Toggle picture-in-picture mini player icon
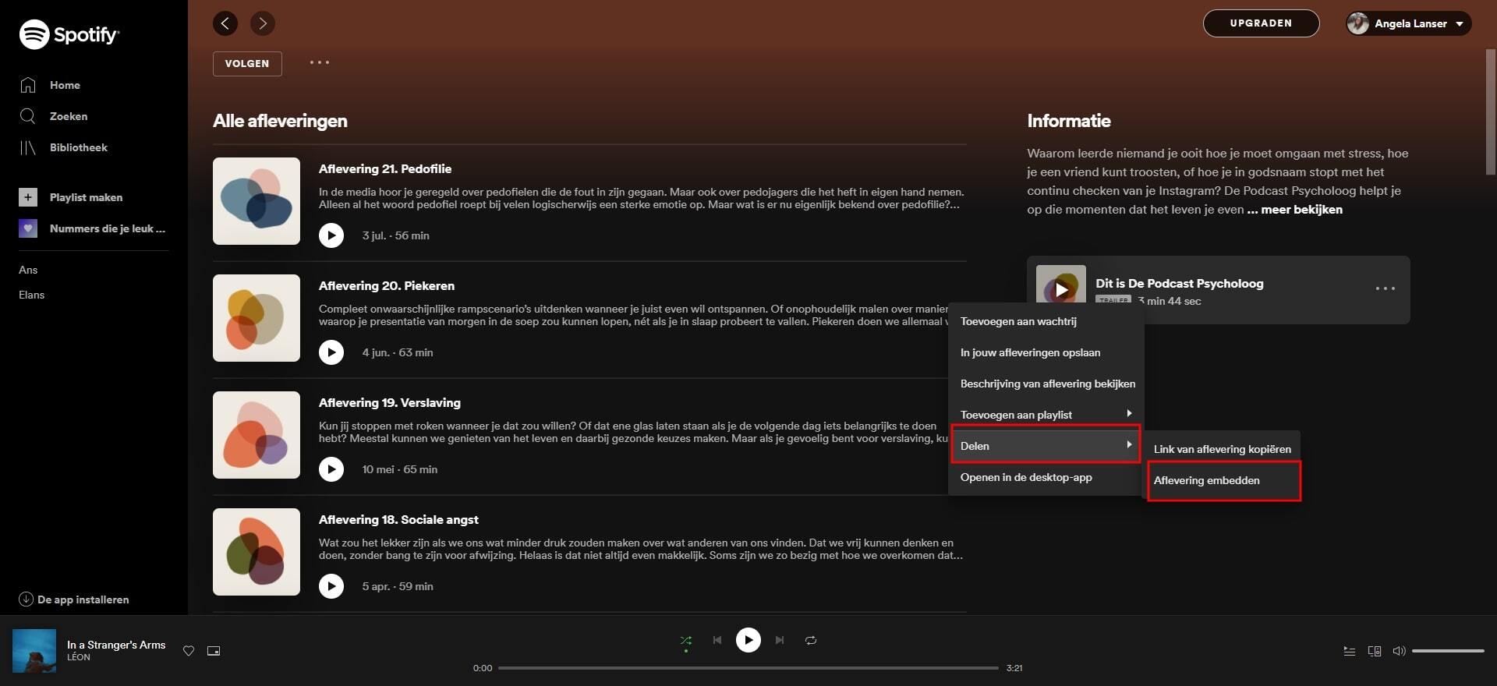This screenshot has height=686, width=1497. point(214,651)
